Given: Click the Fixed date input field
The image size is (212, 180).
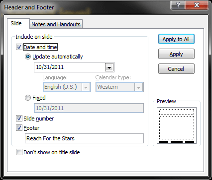Looking at the screenshot, I should [89, 108].
